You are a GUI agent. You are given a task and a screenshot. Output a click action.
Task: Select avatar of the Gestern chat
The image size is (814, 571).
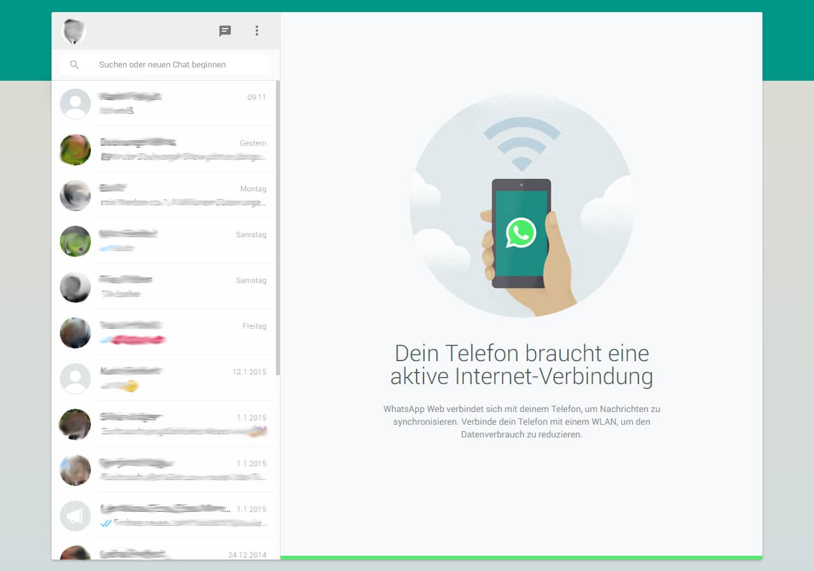tap(75, 149)
